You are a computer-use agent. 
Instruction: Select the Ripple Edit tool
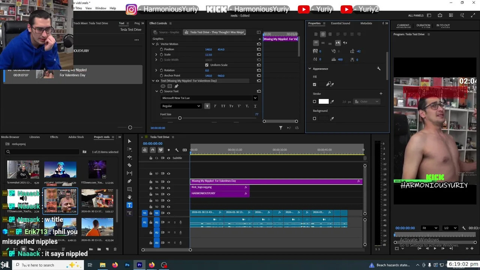(x=129, y=157)
